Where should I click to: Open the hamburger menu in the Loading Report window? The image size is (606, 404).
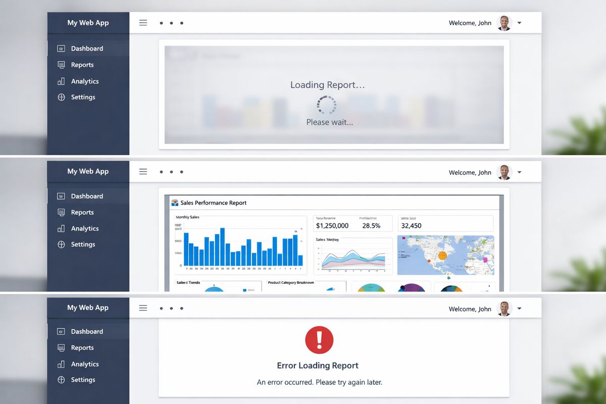[143, 23]
